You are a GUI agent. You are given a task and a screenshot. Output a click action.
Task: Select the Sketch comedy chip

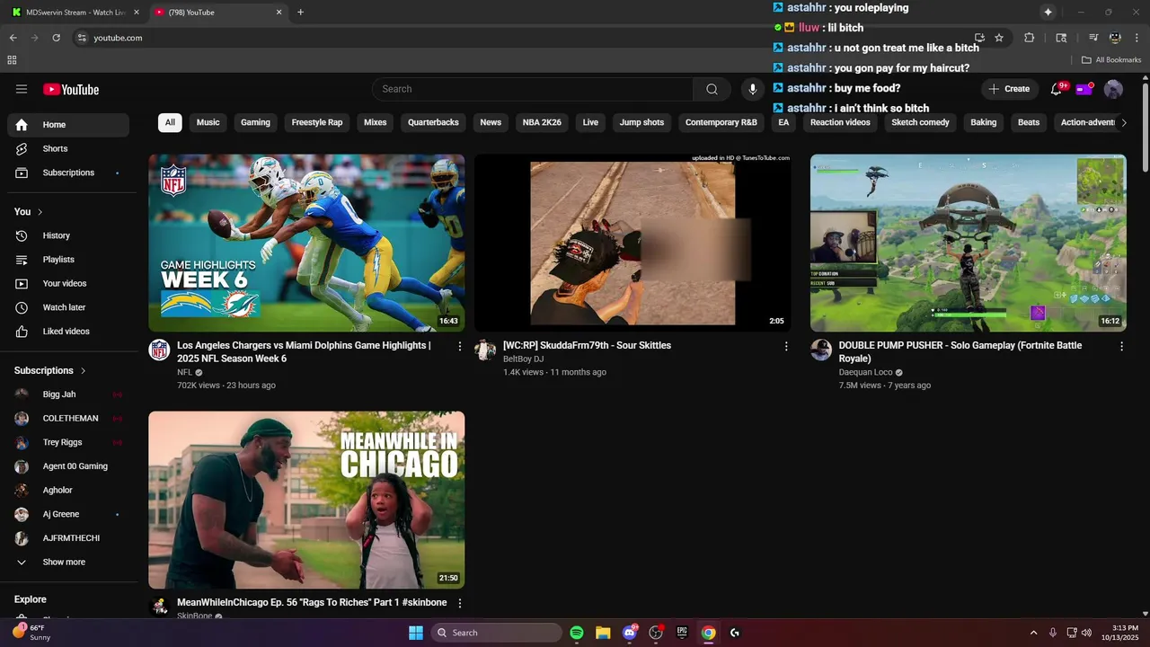[920, 122]
